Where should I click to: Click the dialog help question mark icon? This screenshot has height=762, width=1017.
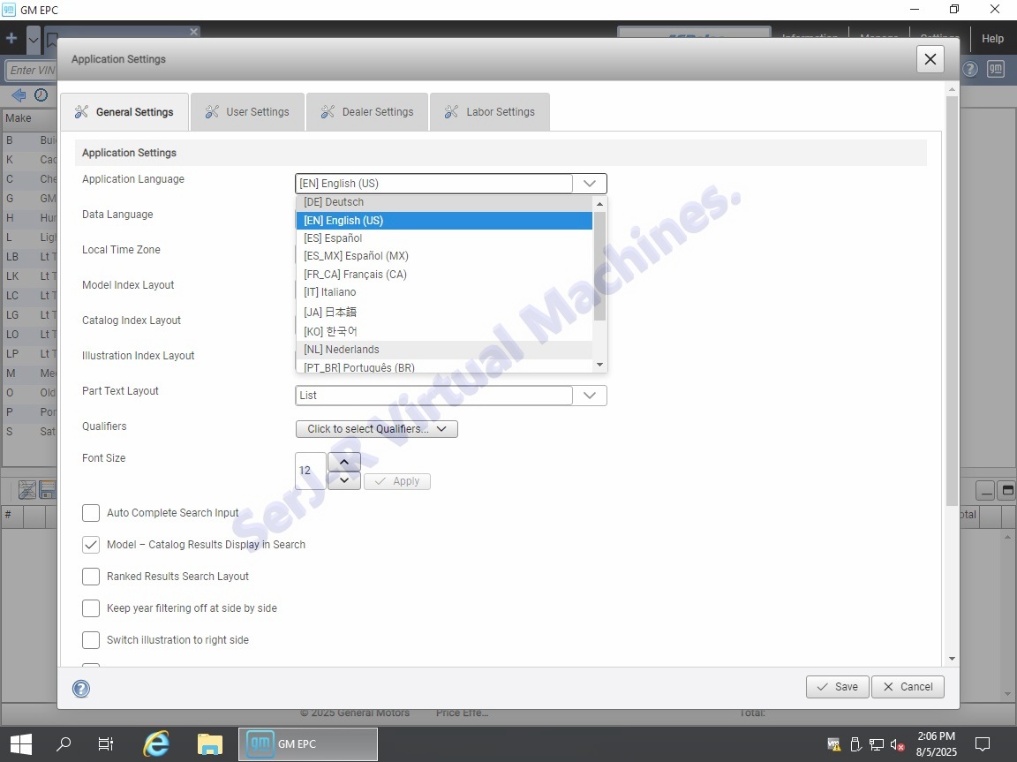[x=81, y=689]
